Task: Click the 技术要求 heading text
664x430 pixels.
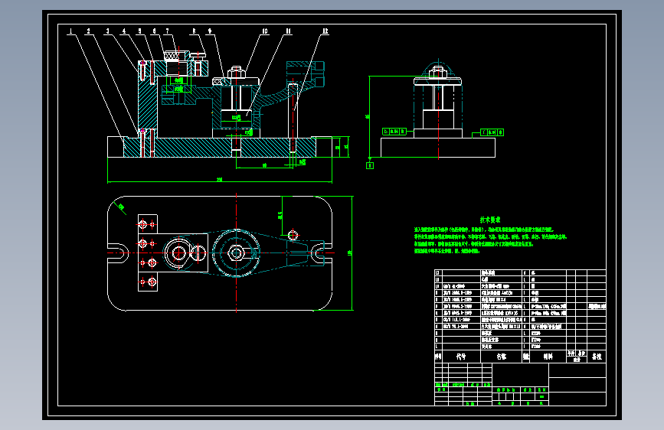Action: click(490, 220)
